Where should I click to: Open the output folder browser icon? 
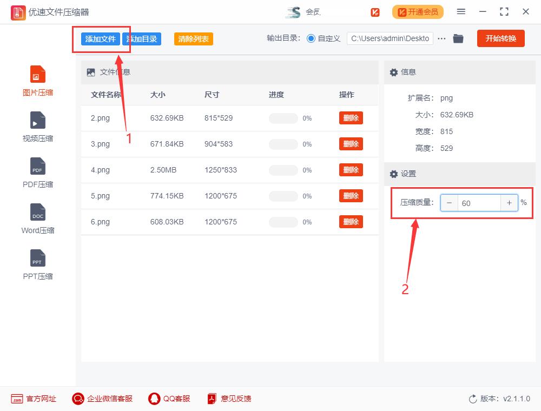(x=458, y=38)
